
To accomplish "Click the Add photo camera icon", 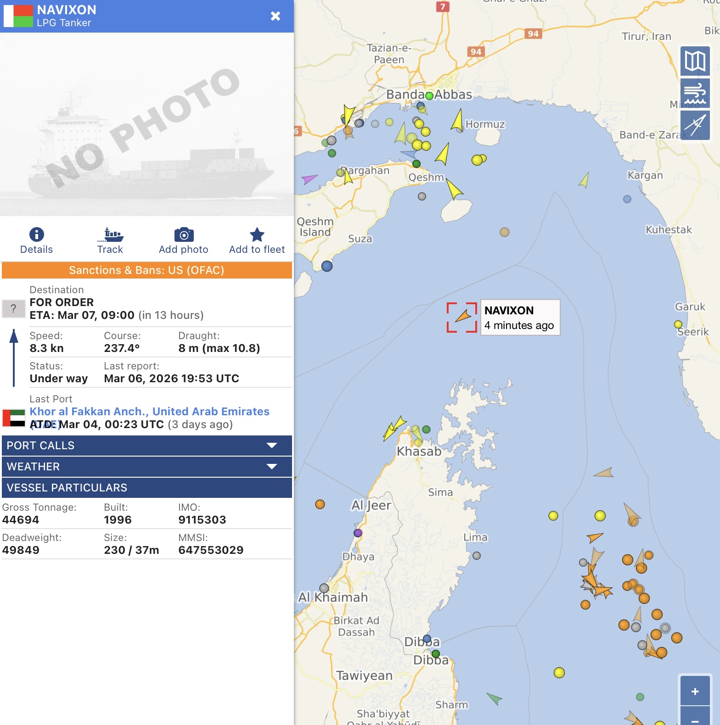I will (184, 234).
